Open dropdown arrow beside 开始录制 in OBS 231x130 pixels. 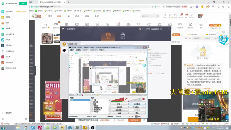144,107
